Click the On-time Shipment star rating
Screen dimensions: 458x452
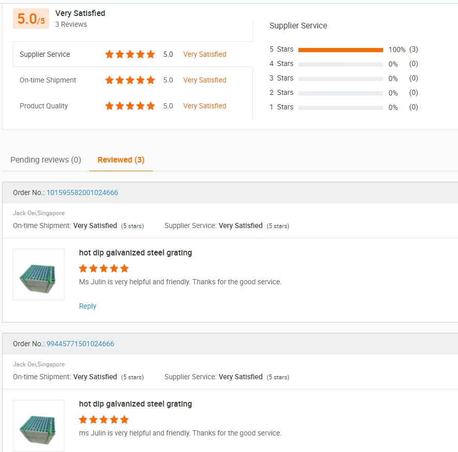(x=130, y=80)
